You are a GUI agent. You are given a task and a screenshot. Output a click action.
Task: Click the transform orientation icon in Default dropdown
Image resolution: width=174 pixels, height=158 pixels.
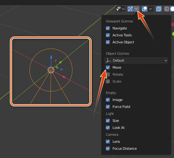(x=108, y=60)
